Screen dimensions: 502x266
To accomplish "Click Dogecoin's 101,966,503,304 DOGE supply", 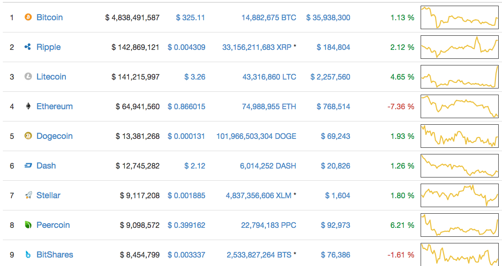I will 256,136.
